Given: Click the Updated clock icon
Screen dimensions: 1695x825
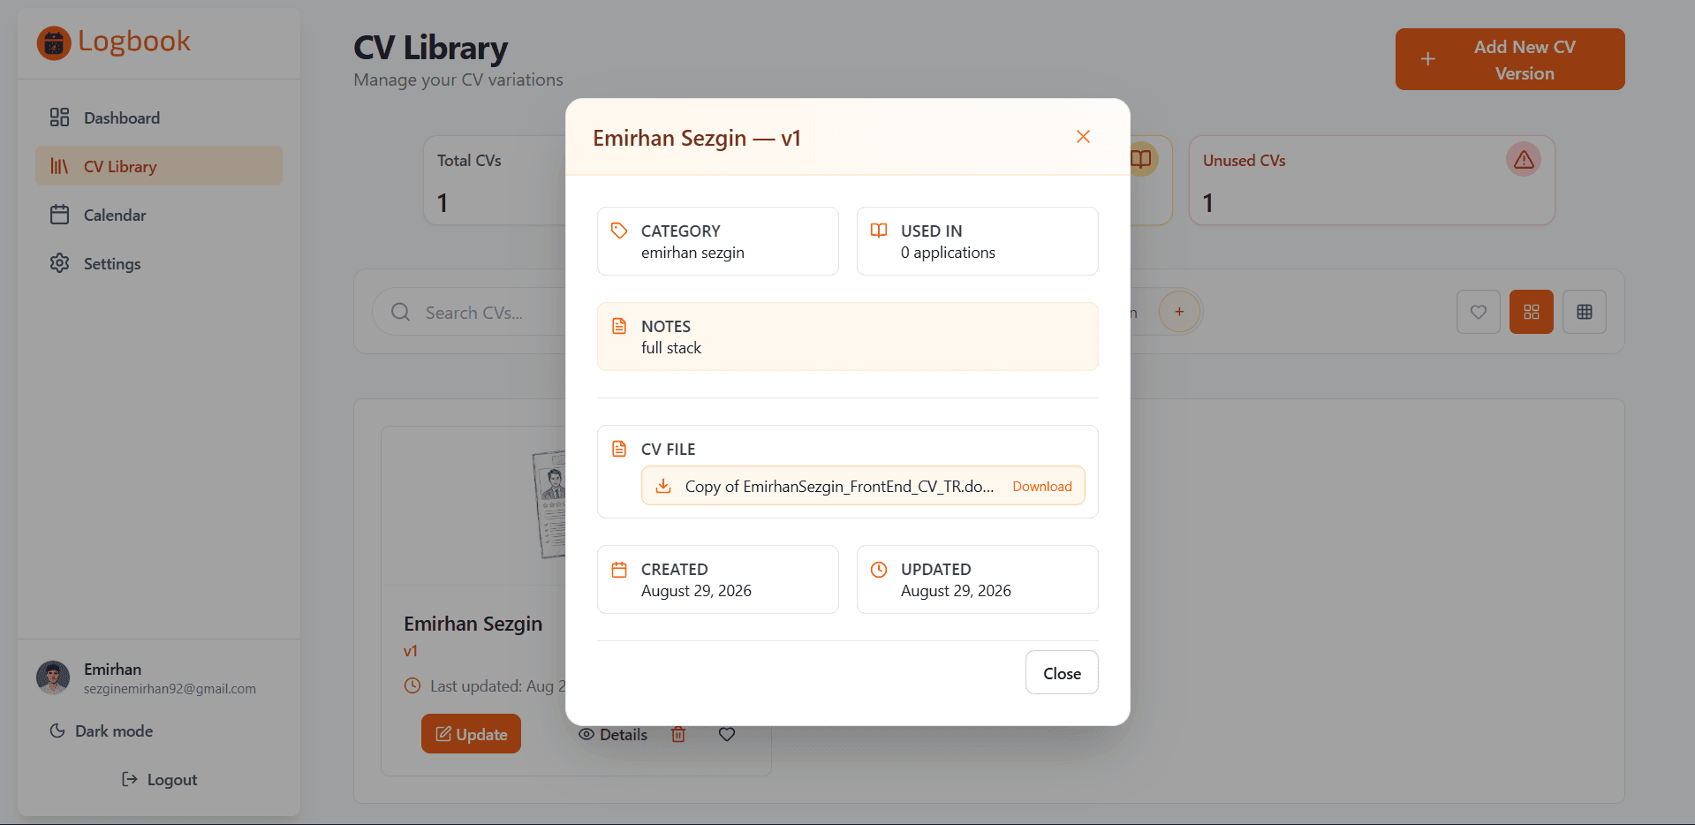Looking at the screenshot, I should click(879, 570).
